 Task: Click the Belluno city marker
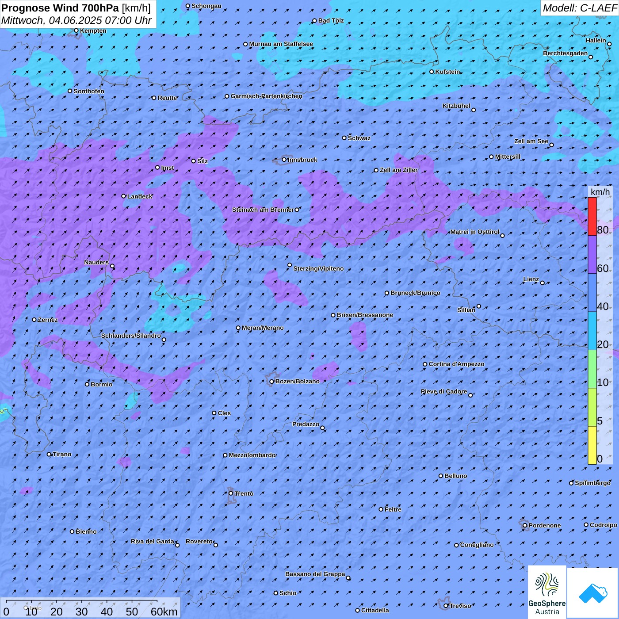441,476
